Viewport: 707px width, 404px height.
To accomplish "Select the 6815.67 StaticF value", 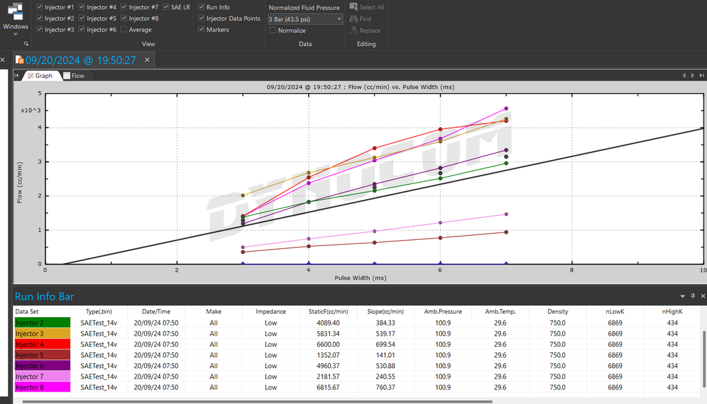I will coord(328,387).
